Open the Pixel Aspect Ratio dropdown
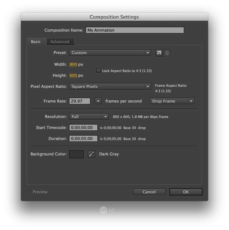229x230 pixels. point(110,86)
